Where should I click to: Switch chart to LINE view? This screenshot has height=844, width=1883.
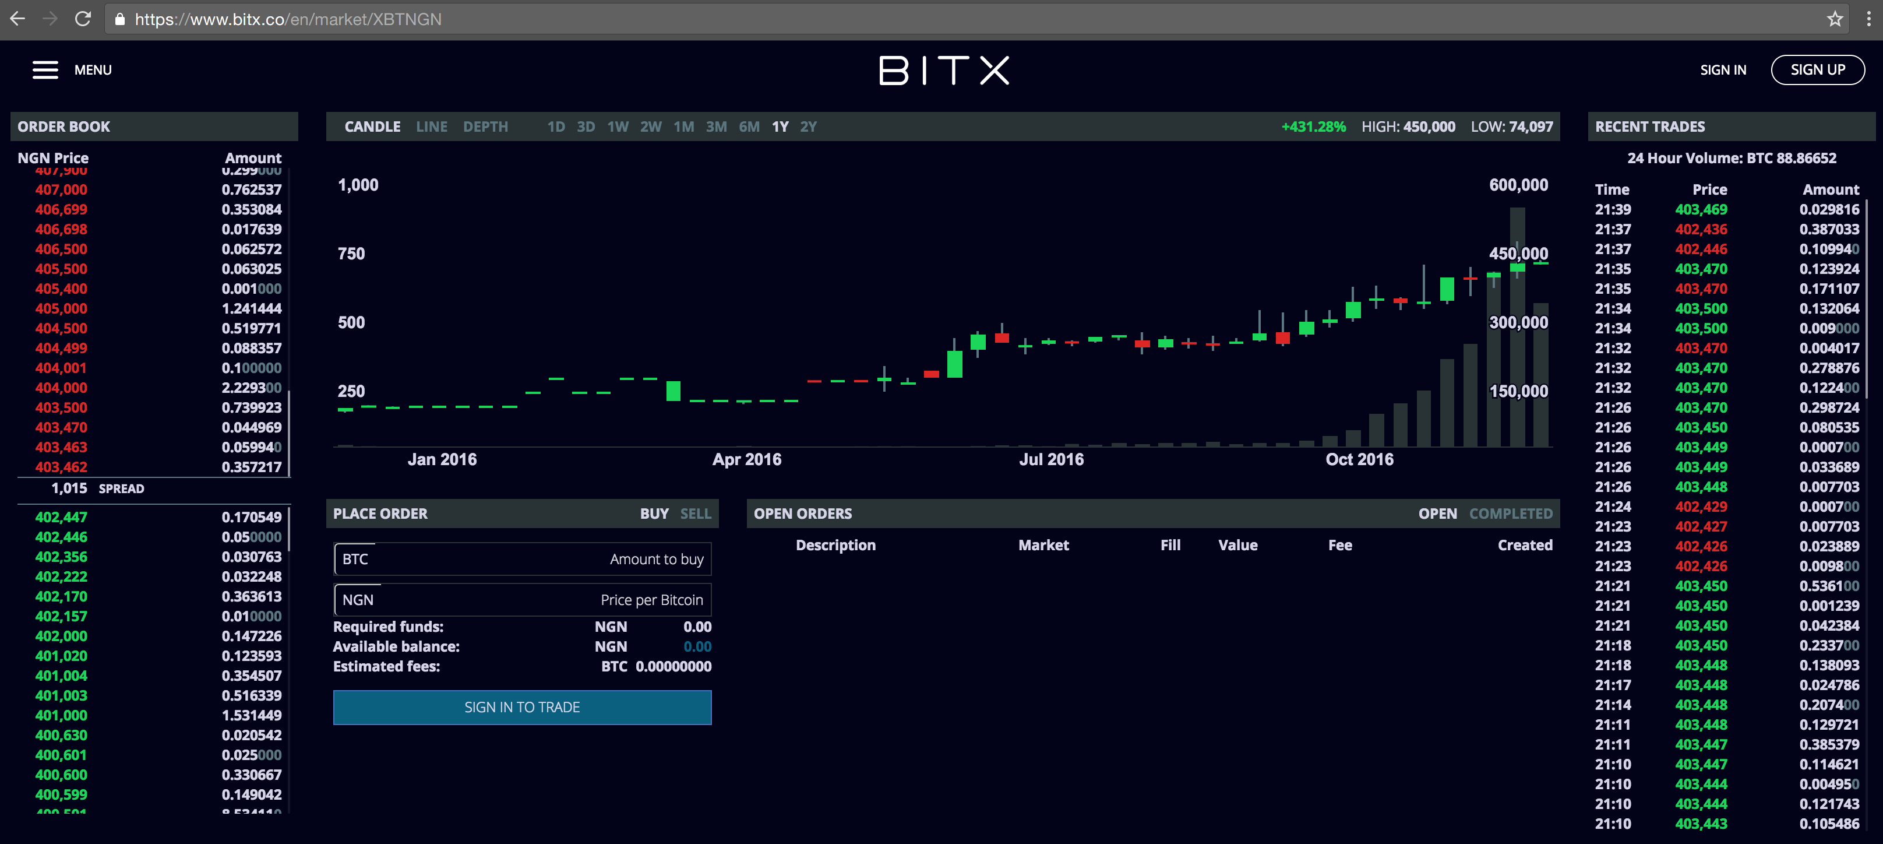tap(431, 126)
